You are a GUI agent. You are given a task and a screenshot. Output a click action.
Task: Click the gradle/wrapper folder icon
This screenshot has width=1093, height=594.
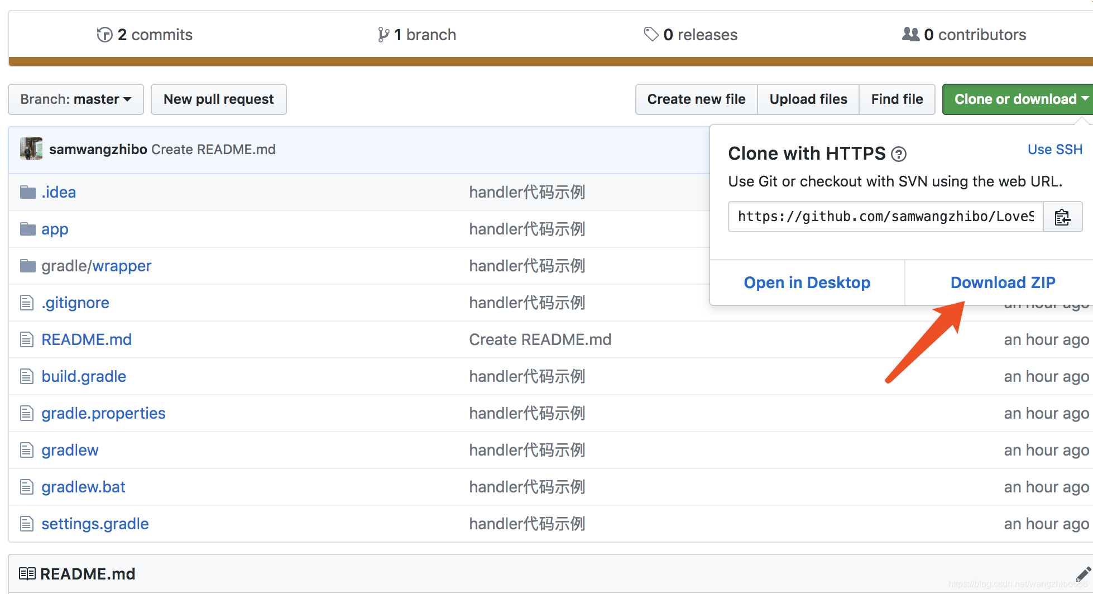click(x=28, y=266)
